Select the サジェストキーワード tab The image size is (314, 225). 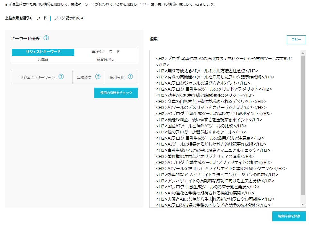[x=43, y=52]
